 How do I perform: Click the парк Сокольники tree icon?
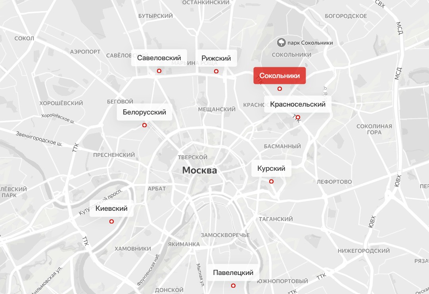[281, 42]
